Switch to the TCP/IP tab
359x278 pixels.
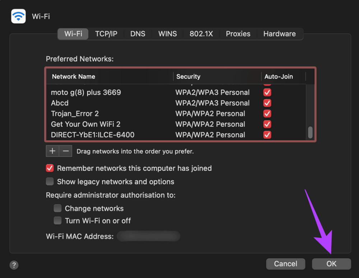click(x=106, y=34)
